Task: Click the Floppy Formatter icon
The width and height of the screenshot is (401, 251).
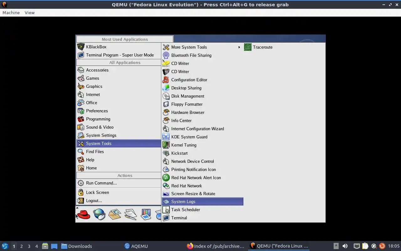Action: point(166,104)
